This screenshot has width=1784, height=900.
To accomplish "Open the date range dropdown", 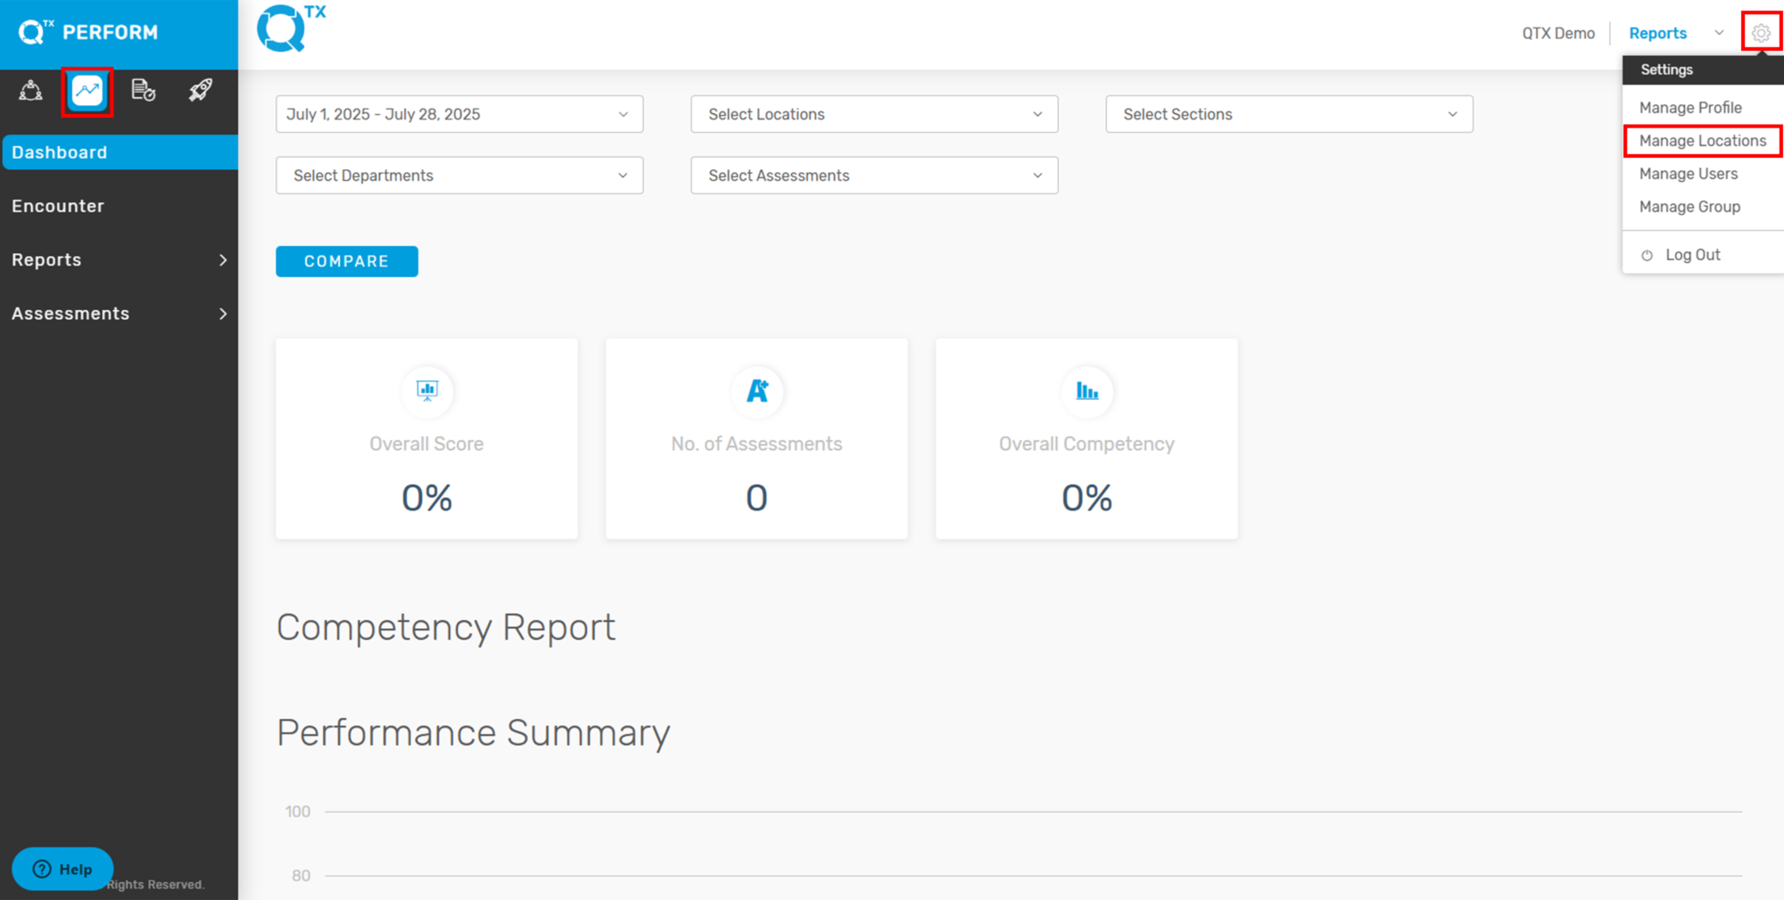I will 459,114.
